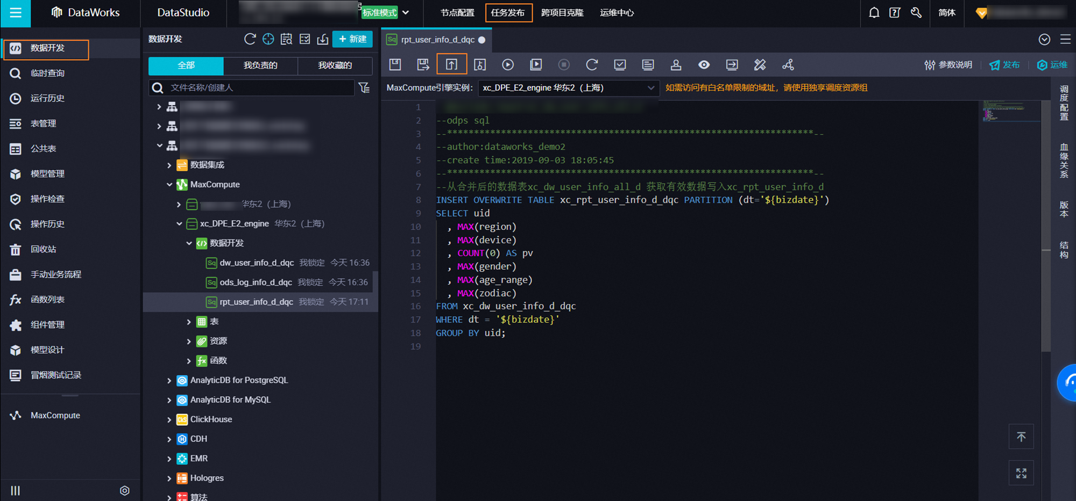The height and width of the screenshot is (501, 1076).
Task: Switch to the 全部 tab
Action: point(186,66)
